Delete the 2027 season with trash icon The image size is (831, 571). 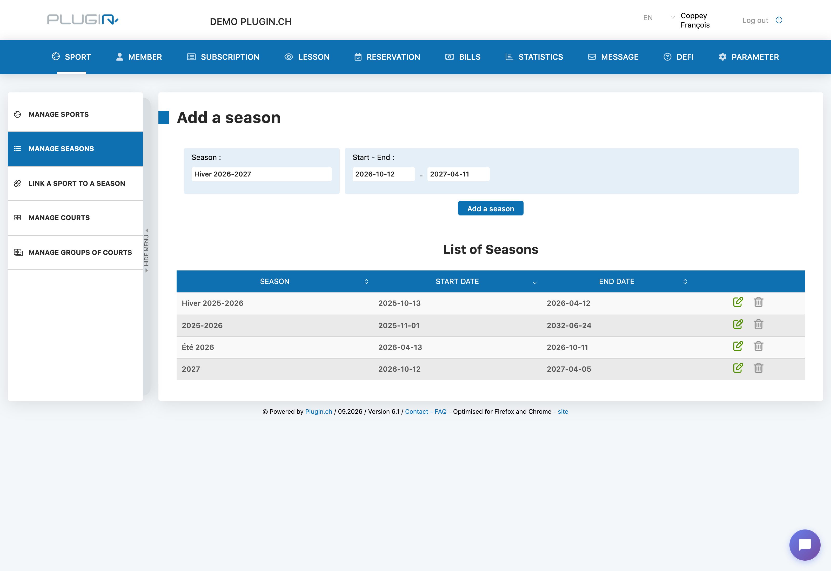tap(758, 368)
